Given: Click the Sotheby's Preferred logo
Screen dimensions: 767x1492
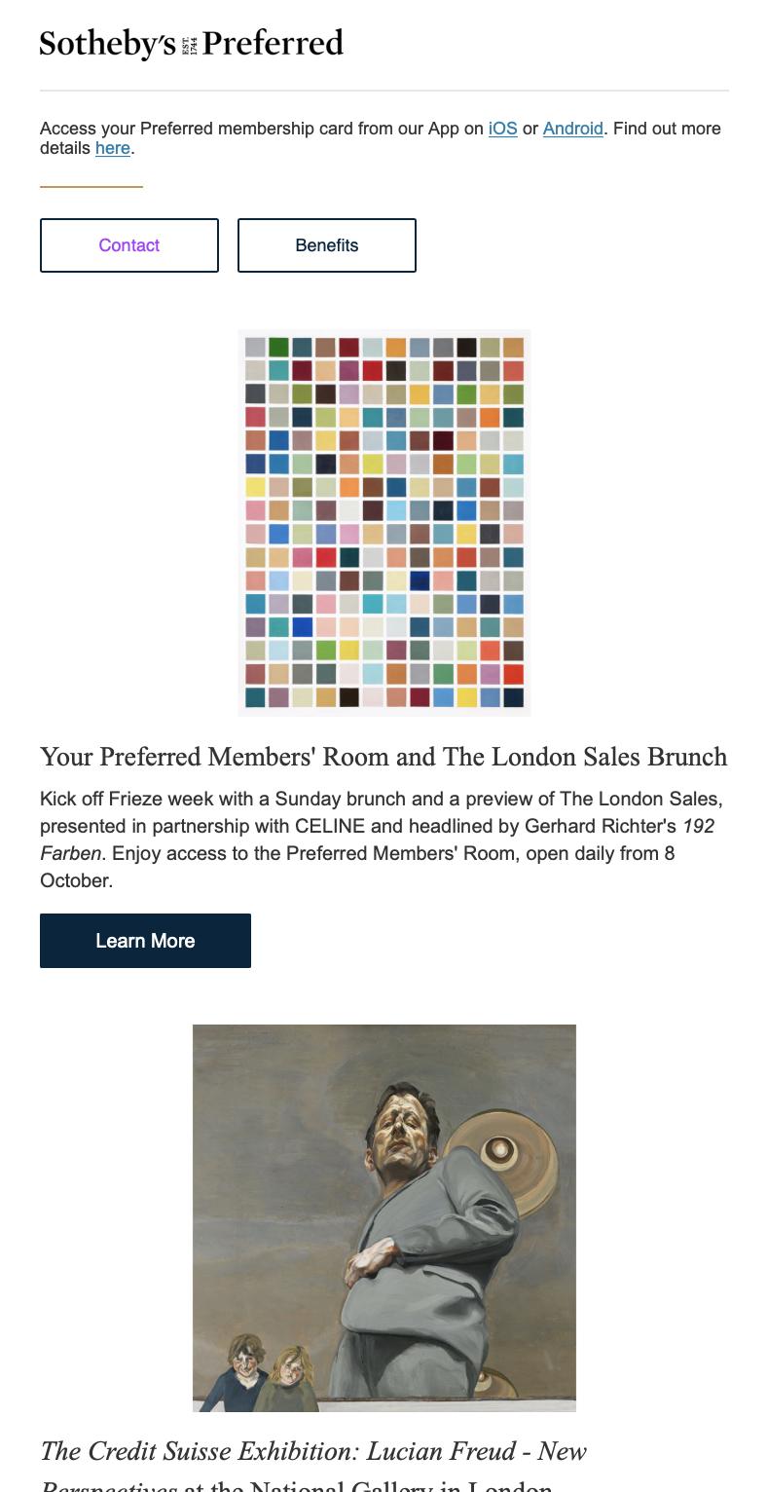Looking at the screenshot, I should coord(191,44).
